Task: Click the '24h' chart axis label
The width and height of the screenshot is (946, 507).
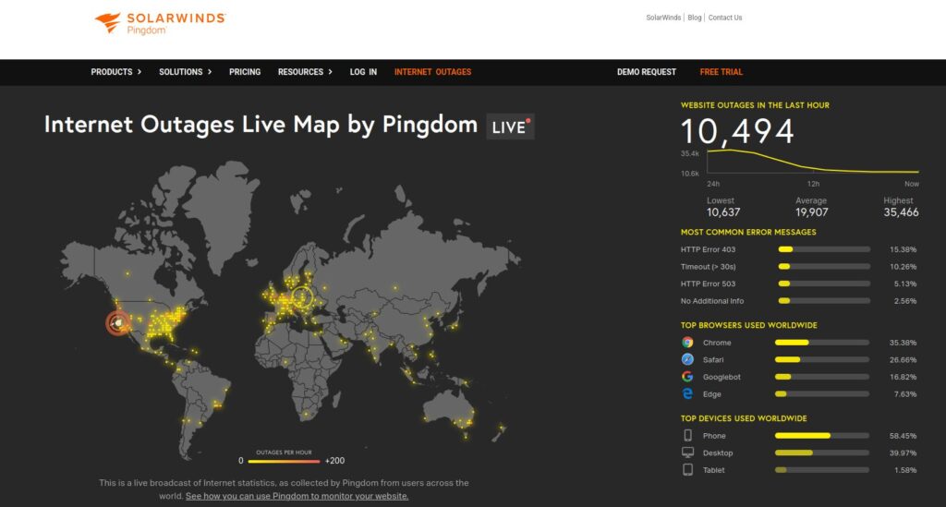Action: [713, 184]
